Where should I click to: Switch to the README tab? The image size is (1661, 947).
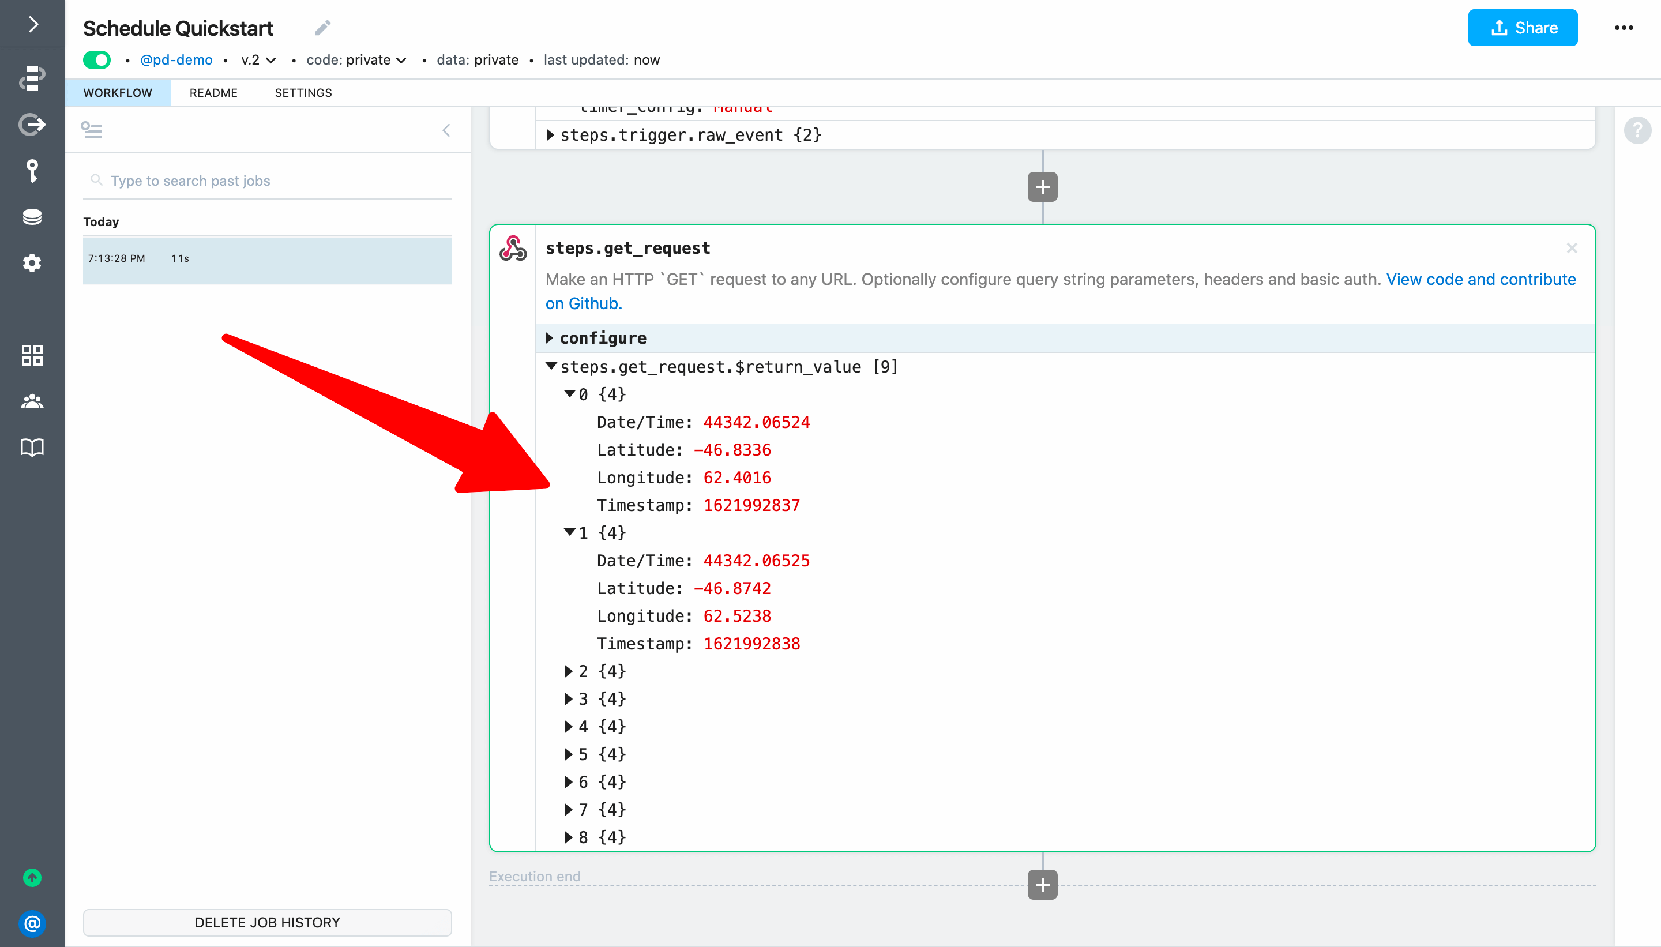coord(213,93)
